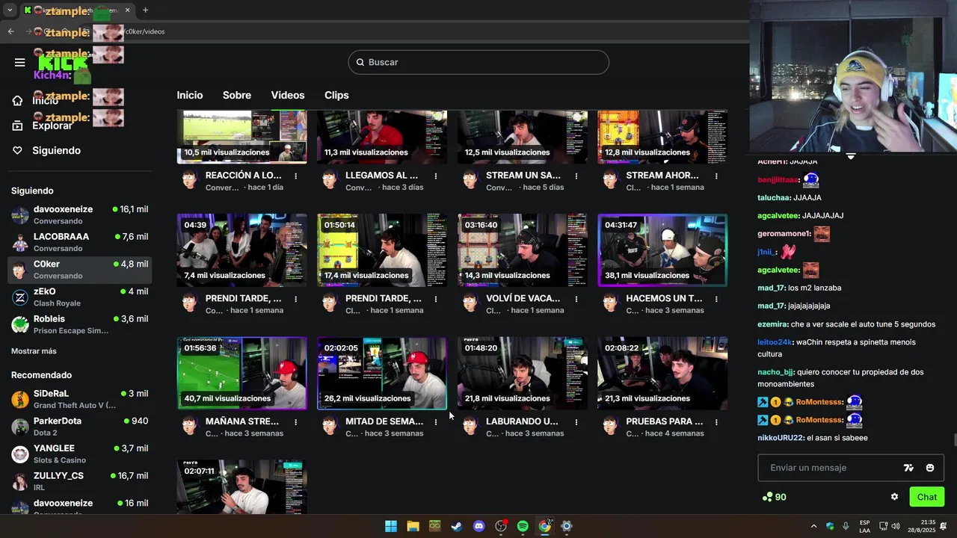Expand Mostrar más in following list
The image size is (957, 538).
tap(34, 351)
